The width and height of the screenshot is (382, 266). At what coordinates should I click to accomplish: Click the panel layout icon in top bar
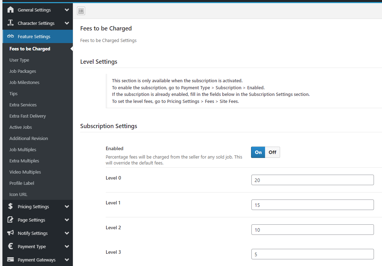coord(81,11)
